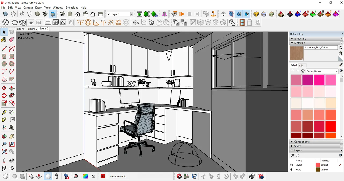This screenshot has width=344, height=181.
Task: Open the Materials Edit tab
Action: tap(301, 66)
